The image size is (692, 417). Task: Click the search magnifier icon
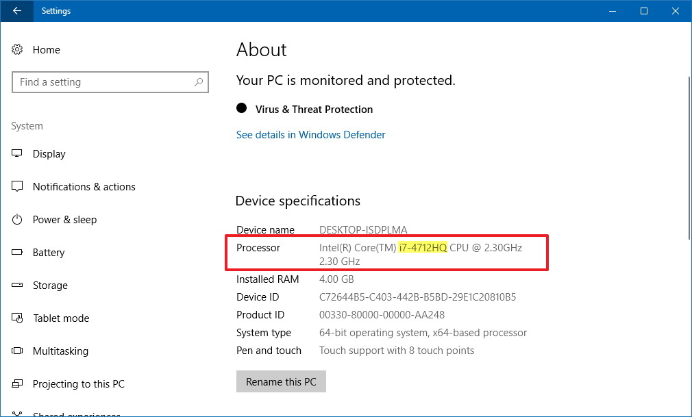tap(199, 82)
